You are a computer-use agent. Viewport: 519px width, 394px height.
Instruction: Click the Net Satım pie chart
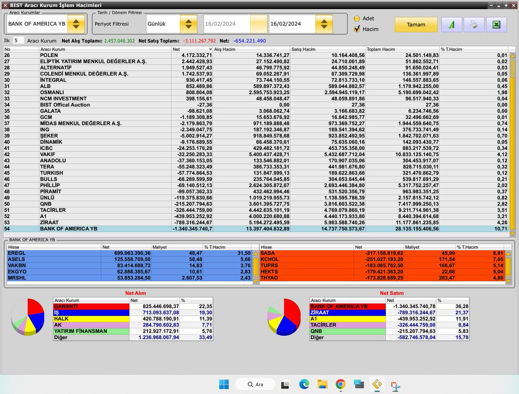pos(284,316)
